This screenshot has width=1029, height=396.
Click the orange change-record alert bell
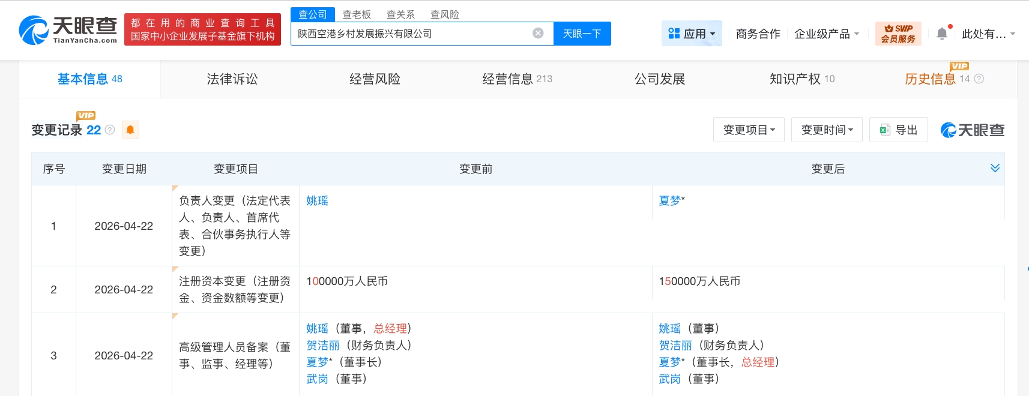130,130
